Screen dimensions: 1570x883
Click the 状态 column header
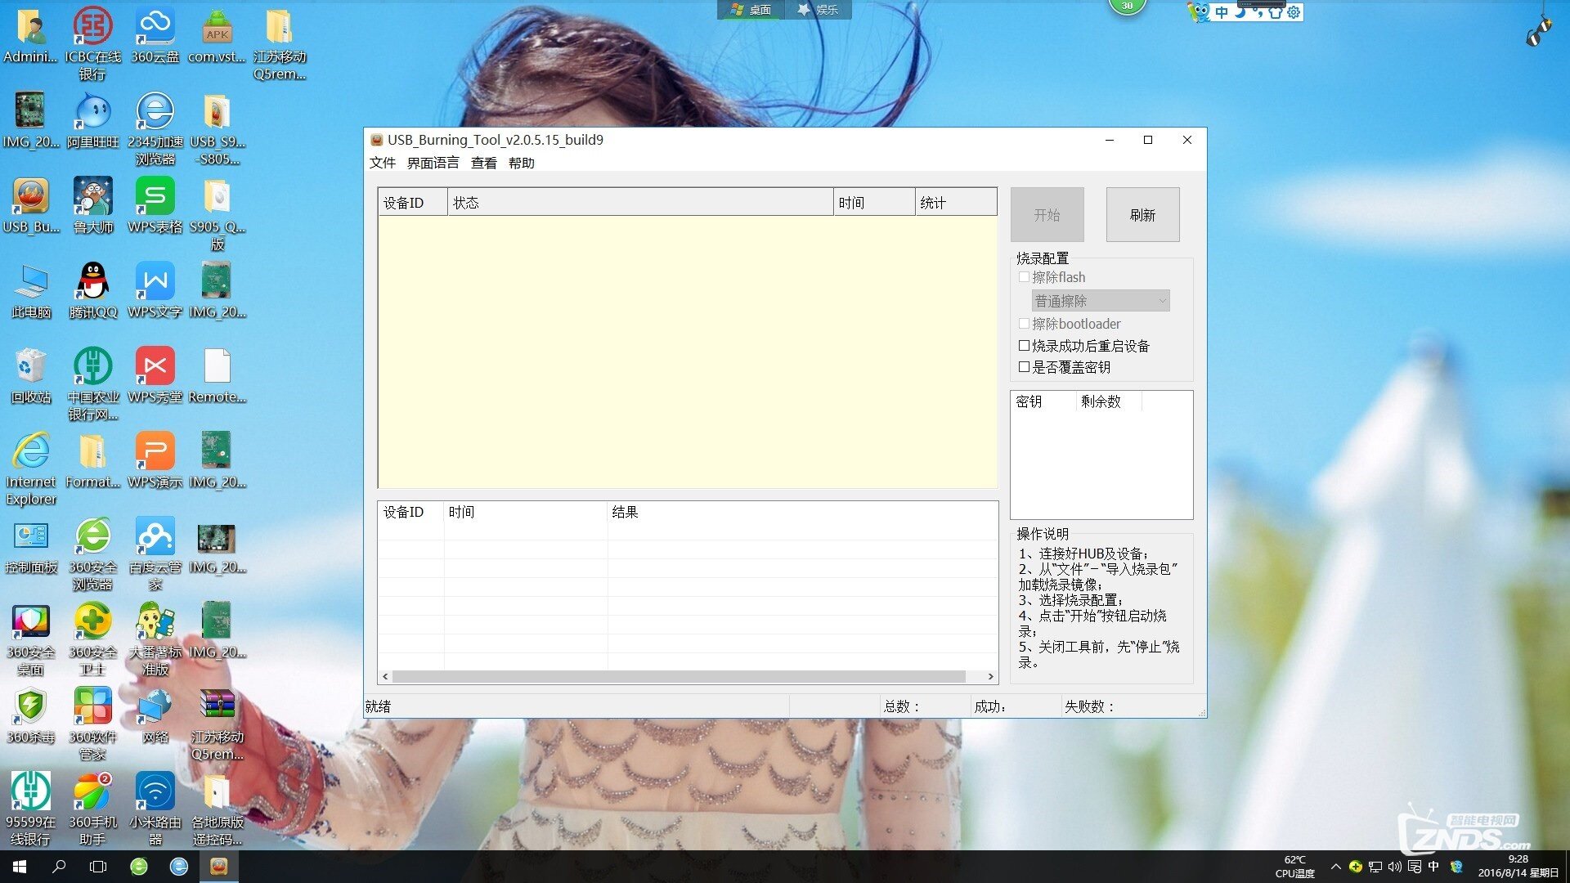(640, 203)
